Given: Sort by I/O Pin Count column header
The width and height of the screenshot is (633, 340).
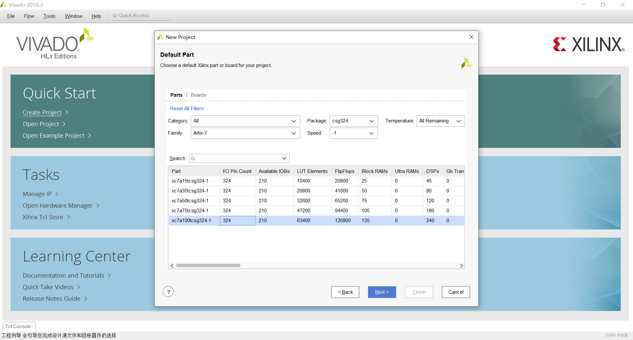Looking at the screenshot, I should coord(237,171).
